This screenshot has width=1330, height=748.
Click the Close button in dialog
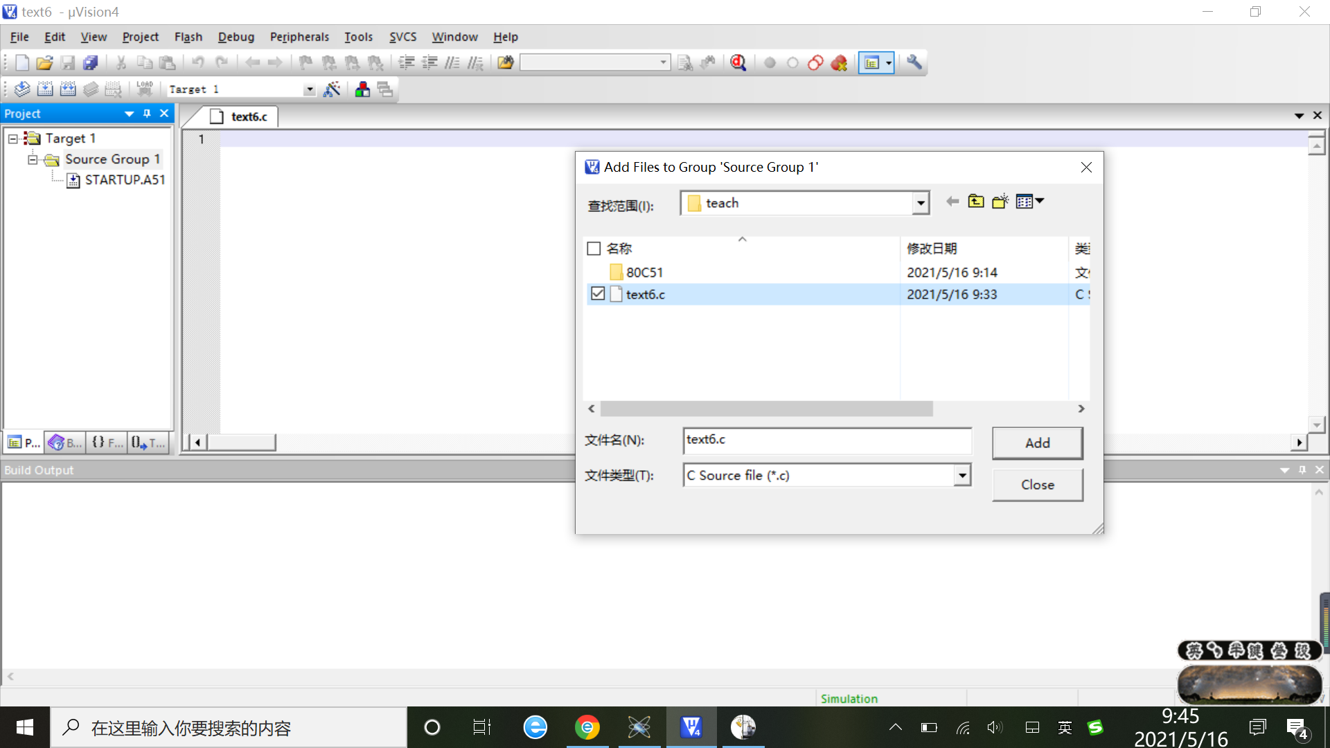click(1037, 485)
